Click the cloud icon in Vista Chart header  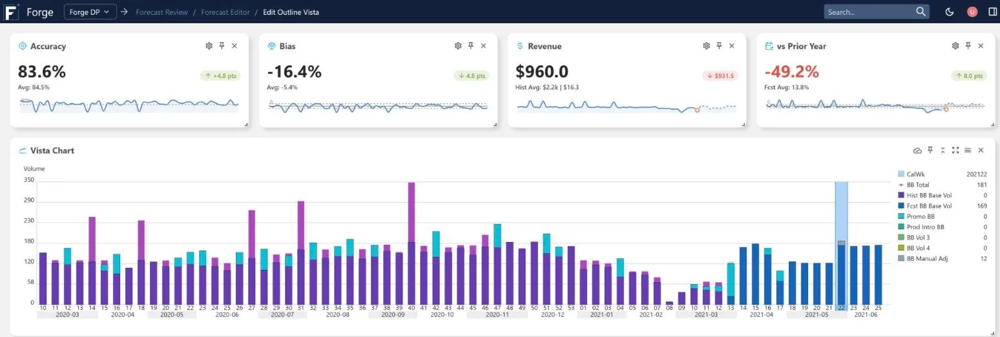click(917, 150)
